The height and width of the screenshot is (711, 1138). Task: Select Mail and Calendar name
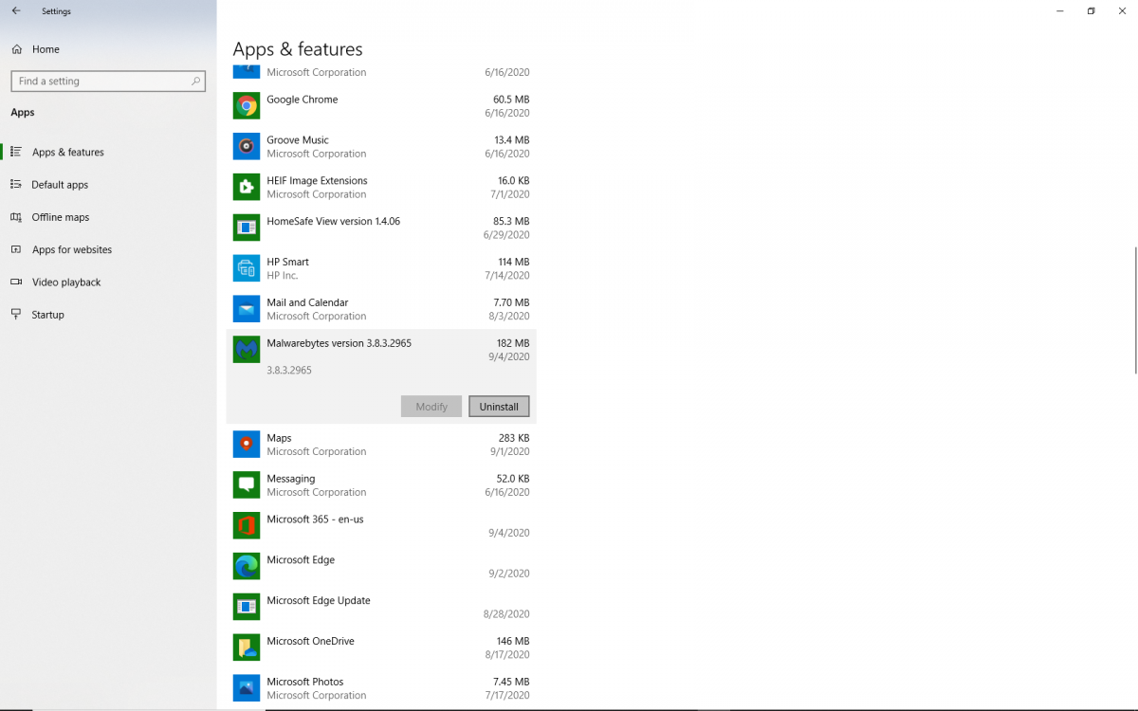pyautogui.click(x=307, y=303)
